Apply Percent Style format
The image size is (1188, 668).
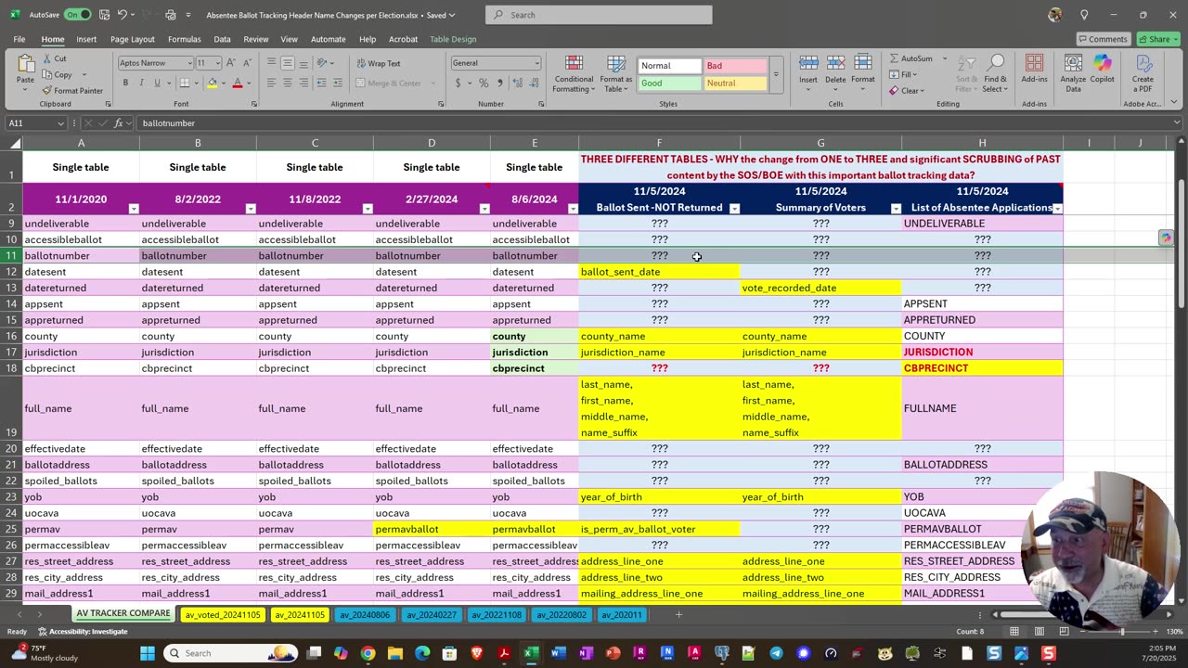click(x=484, y=83)
